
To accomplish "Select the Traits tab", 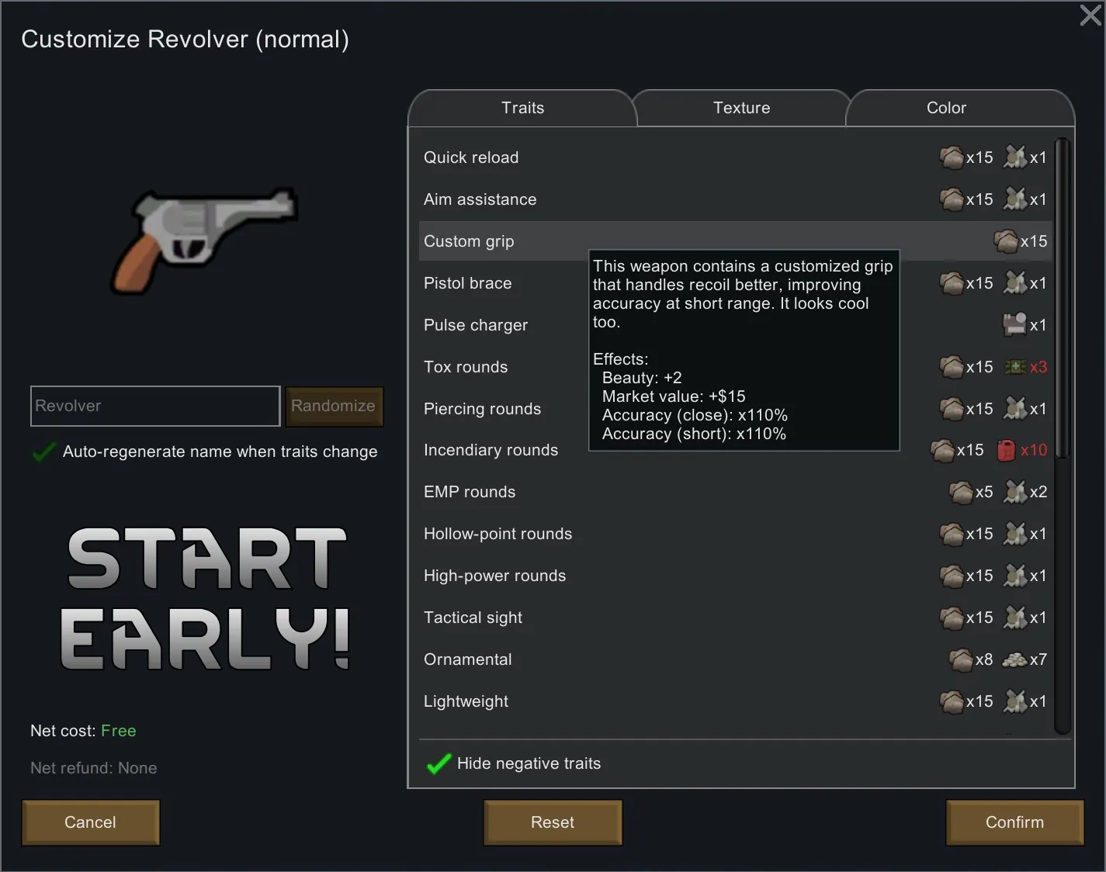I will 522,108.
